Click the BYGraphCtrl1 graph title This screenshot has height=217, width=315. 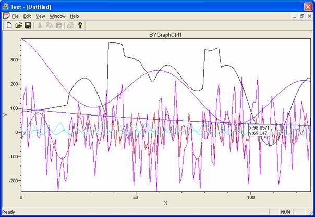[165, 35]
